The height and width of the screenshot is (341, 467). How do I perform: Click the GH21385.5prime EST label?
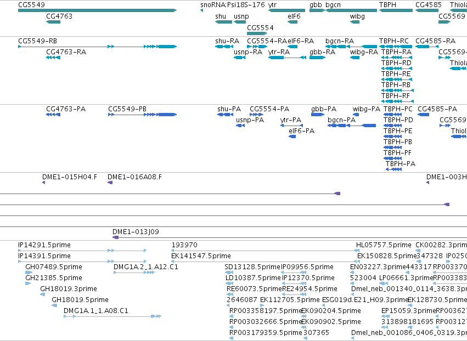click(x=54, y=278)
